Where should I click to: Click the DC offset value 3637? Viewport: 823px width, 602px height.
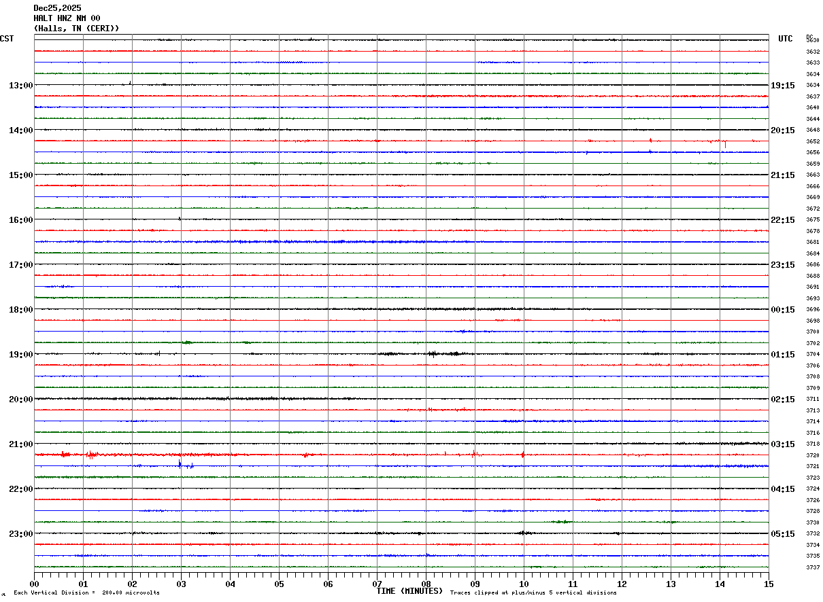(813, 96)
